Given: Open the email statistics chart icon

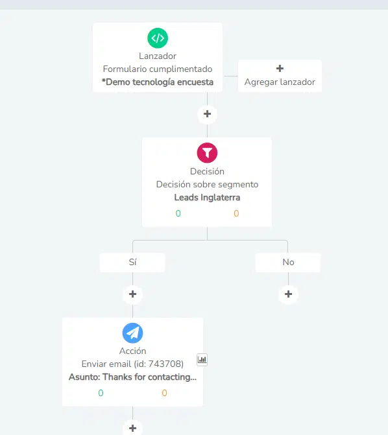Looking at the screenshot, I should click(x=202, y=360).
